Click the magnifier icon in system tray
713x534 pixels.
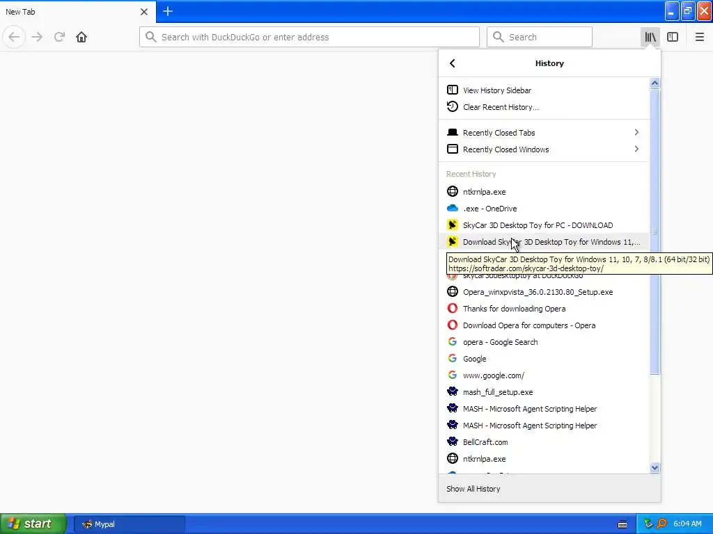tap(661, 524)
